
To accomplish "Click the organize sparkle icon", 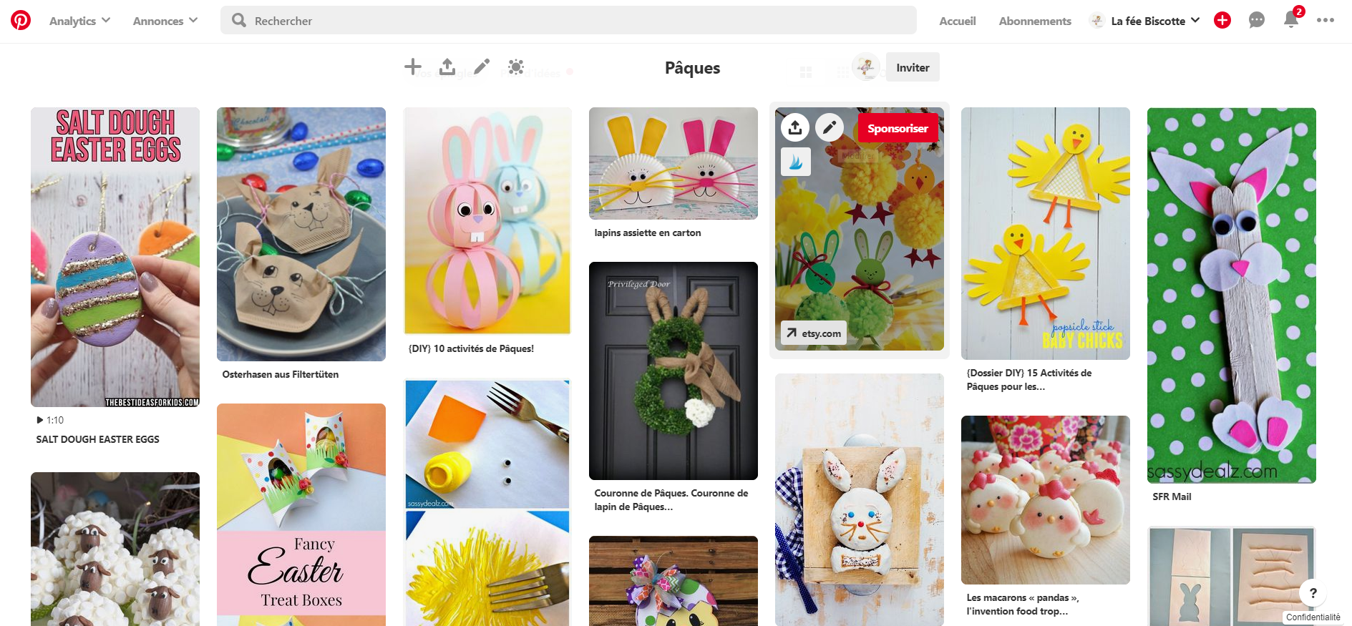I will pos(516,67).
